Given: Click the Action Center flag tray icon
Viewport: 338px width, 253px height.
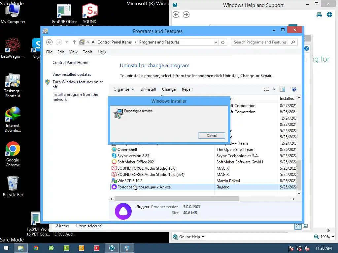Looking at the screenshot, I should [291, 248].
